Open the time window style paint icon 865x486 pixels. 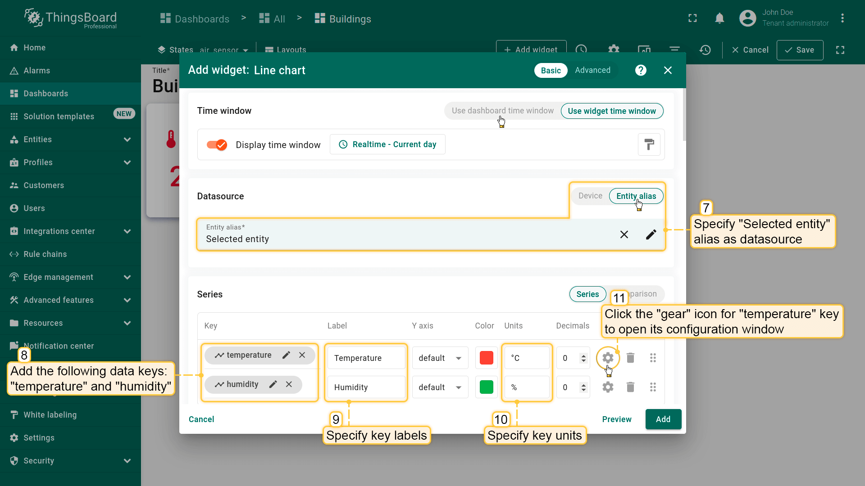[x=649, y=144]
